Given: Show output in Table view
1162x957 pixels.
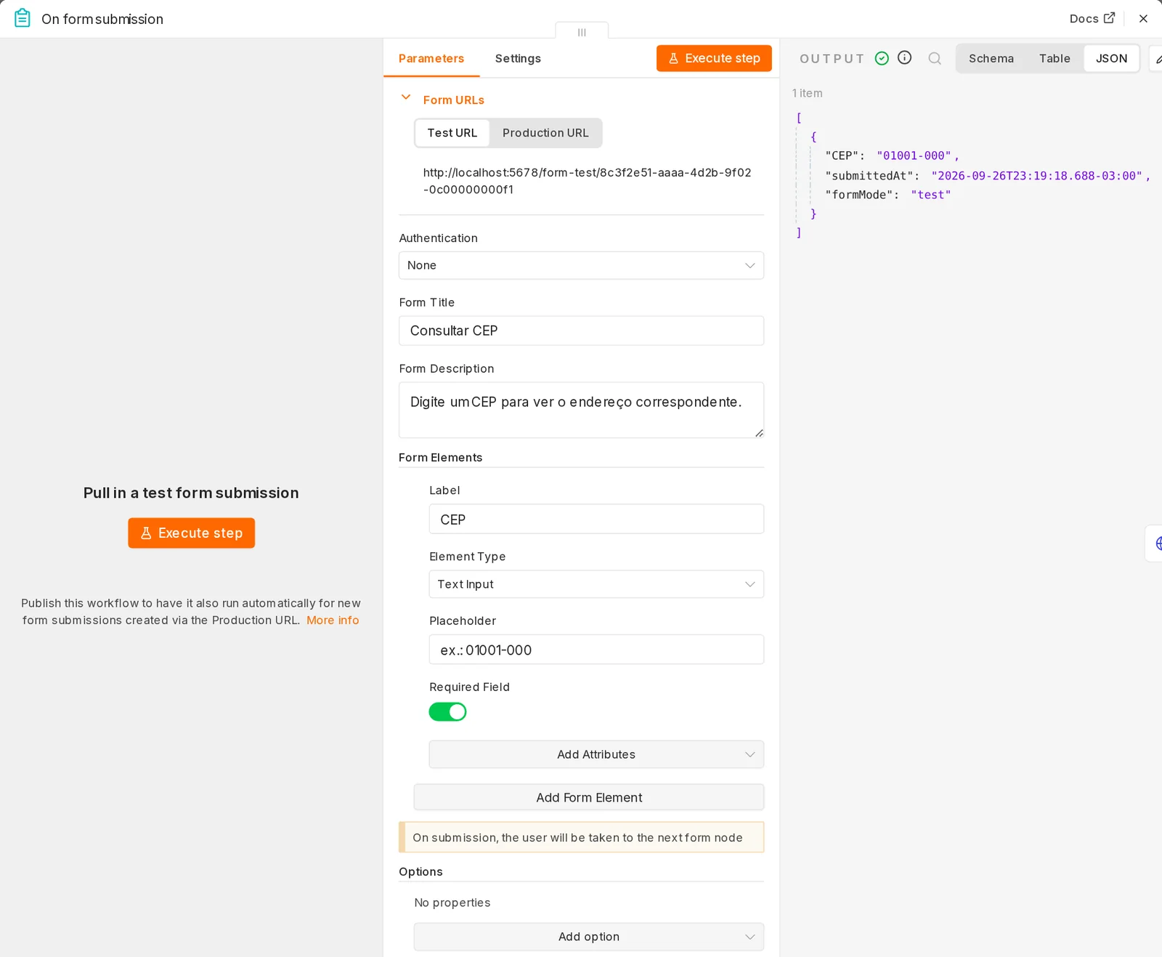Looking at the screenshot, I should pyautogui.click(x=1055, y=58).
